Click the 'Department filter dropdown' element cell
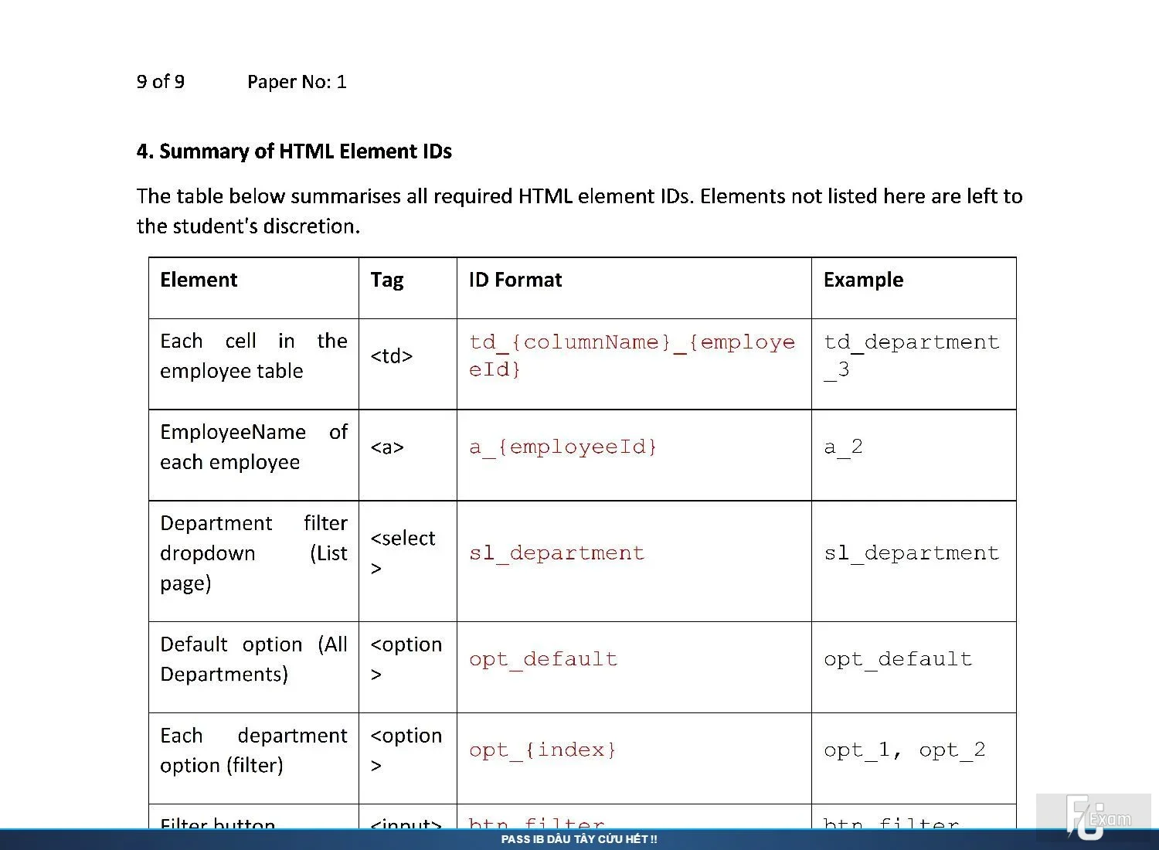This screenshot has width=1159, height=850. tap(253, 561)
